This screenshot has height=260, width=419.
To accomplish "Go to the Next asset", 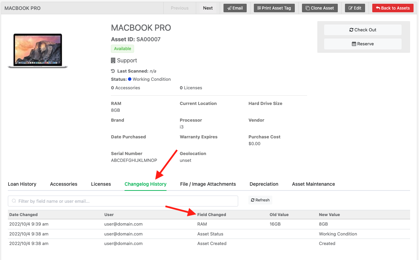I will [208, 8].
